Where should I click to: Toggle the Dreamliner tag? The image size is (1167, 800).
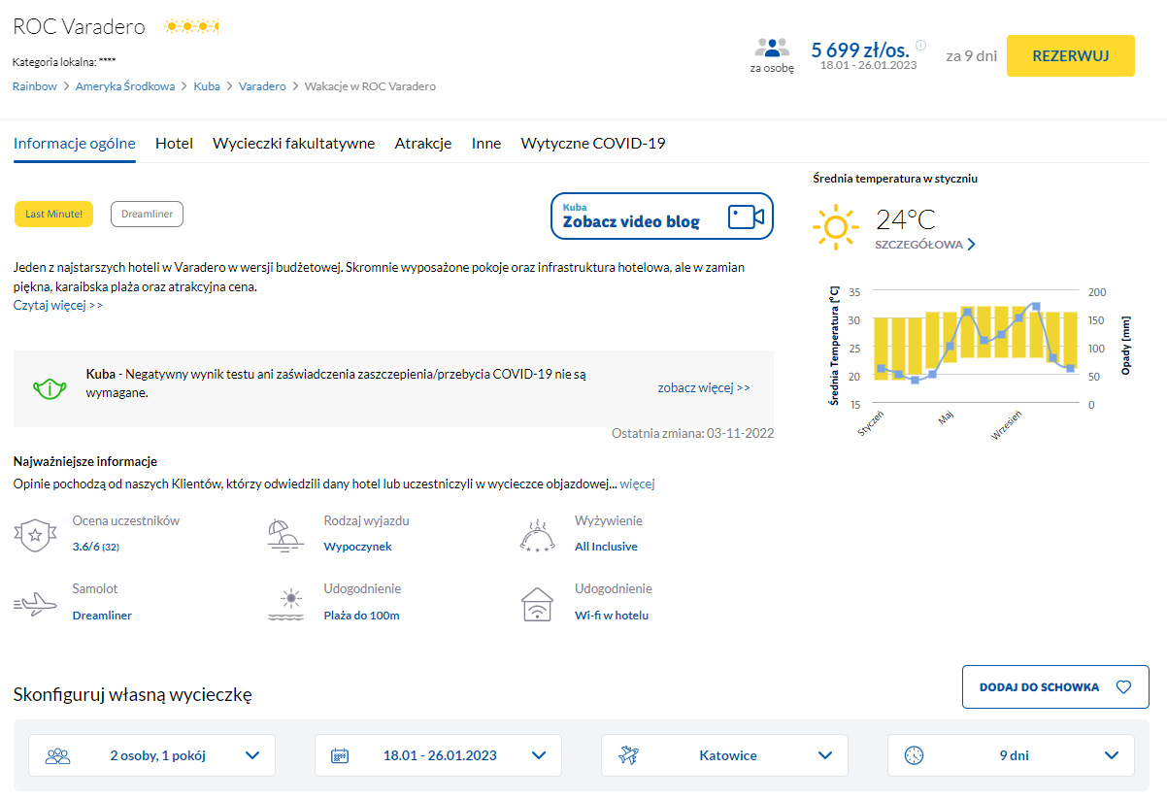147,215
